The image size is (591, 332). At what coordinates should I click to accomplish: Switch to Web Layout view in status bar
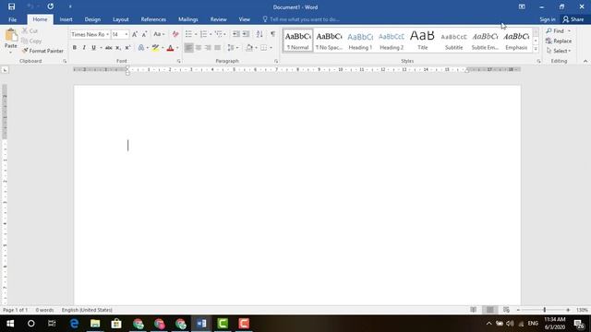[506, 310]
